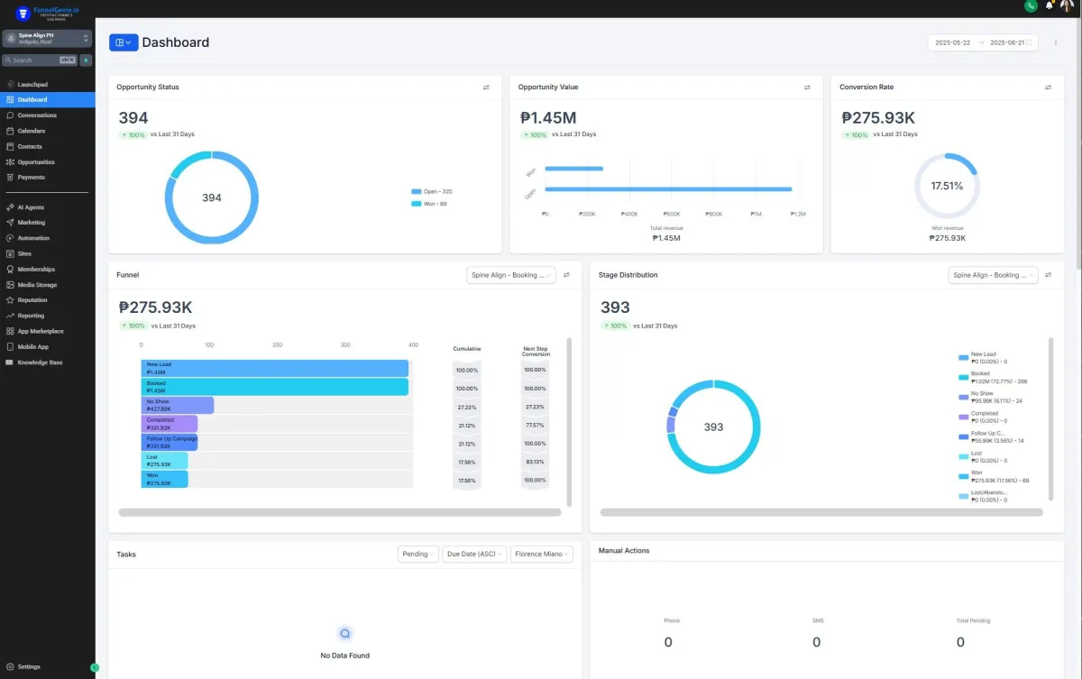The height and width of the screenshot is (679, 1082).
Task: Click the swap icon on Conversion Rate card
Action: pos(1048,87)
